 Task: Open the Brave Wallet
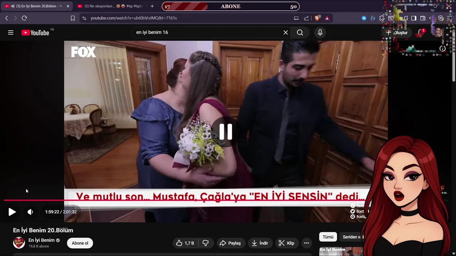tap(423, 18)
